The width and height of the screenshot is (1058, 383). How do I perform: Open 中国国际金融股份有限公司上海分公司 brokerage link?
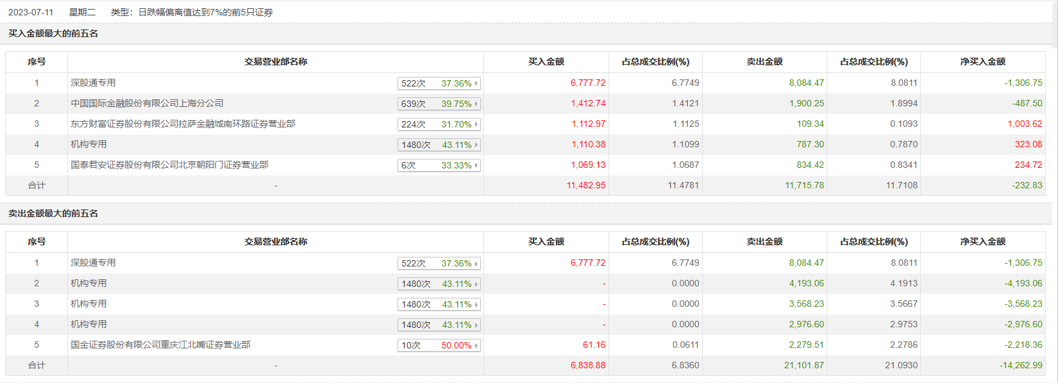147,103
